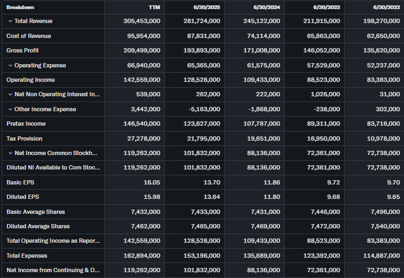
Task: Select the 6/30/2024 column header
Action: click(268, 7)
